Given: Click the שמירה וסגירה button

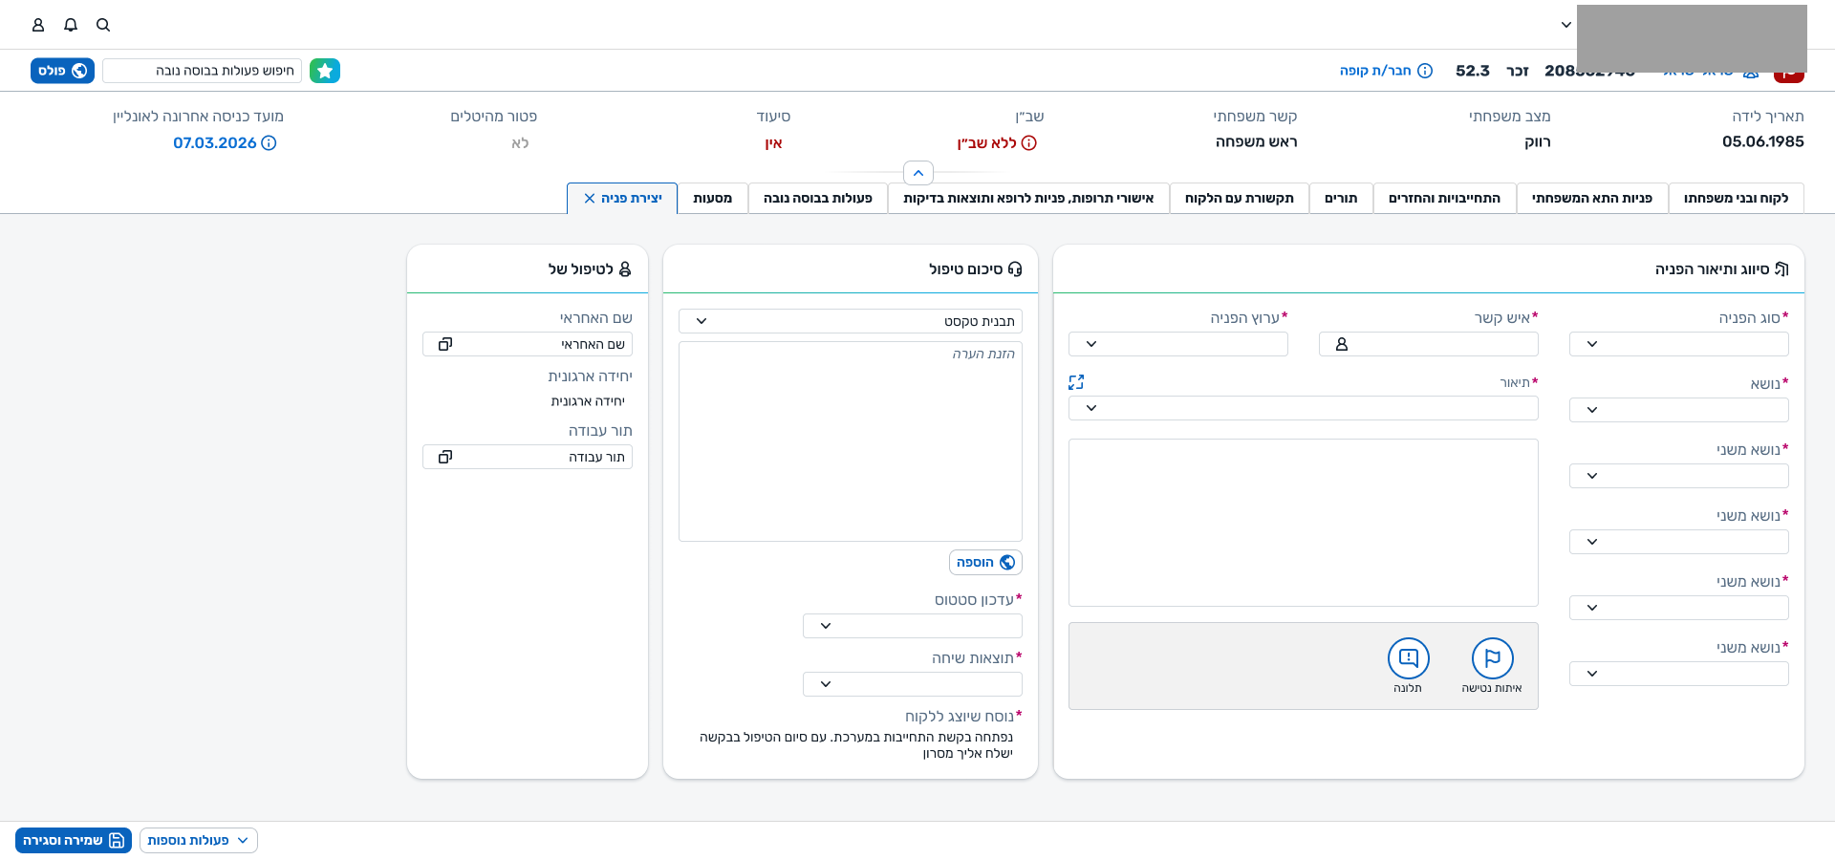Looking at the screenshot, I should tap(74, 840).
